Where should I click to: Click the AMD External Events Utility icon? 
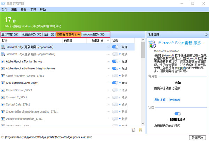pos(3,83)
